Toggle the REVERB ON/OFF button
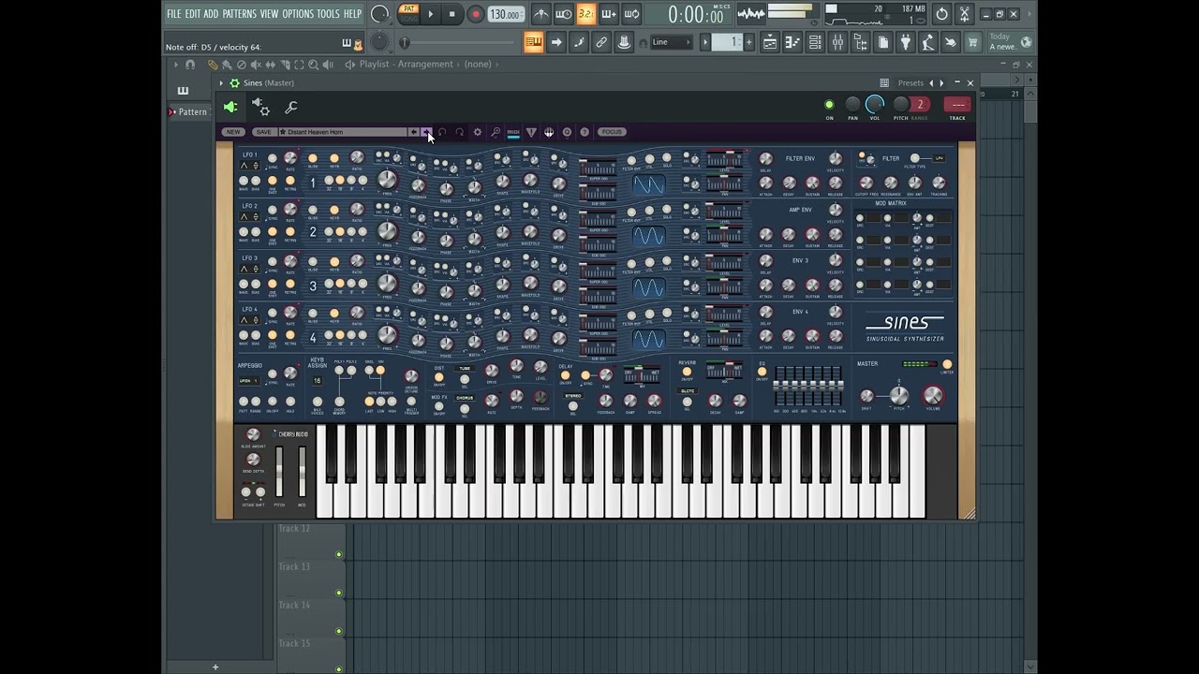Image resolution: width=1199 pixels, height=674 pixels. coord(687,374)
